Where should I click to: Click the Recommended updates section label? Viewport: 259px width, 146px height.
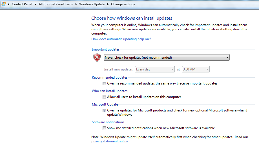click(110, 77)
